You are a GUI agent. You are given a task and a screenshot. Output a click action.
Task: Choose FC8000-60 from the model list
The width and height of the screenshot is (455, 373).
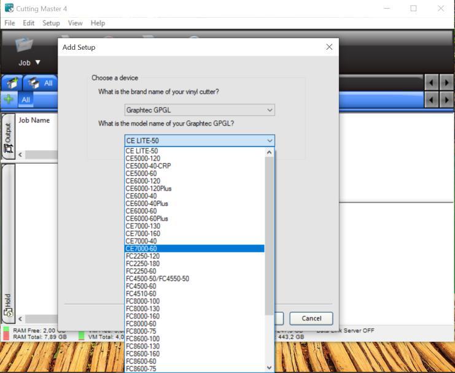click(x=195, y=324)
